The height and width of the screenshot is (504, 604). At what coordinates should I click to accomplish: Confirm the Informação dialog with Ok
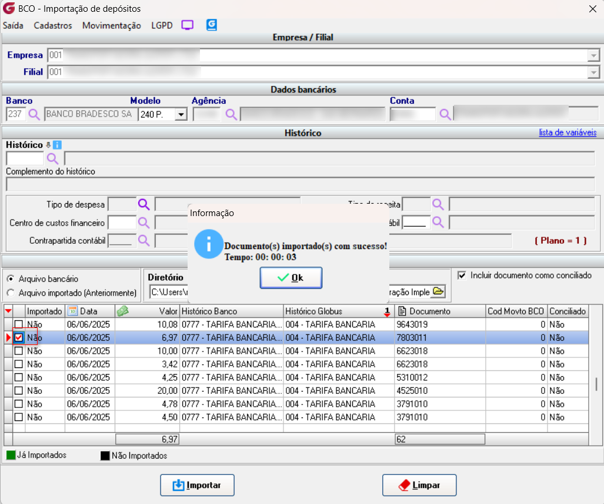291,278
